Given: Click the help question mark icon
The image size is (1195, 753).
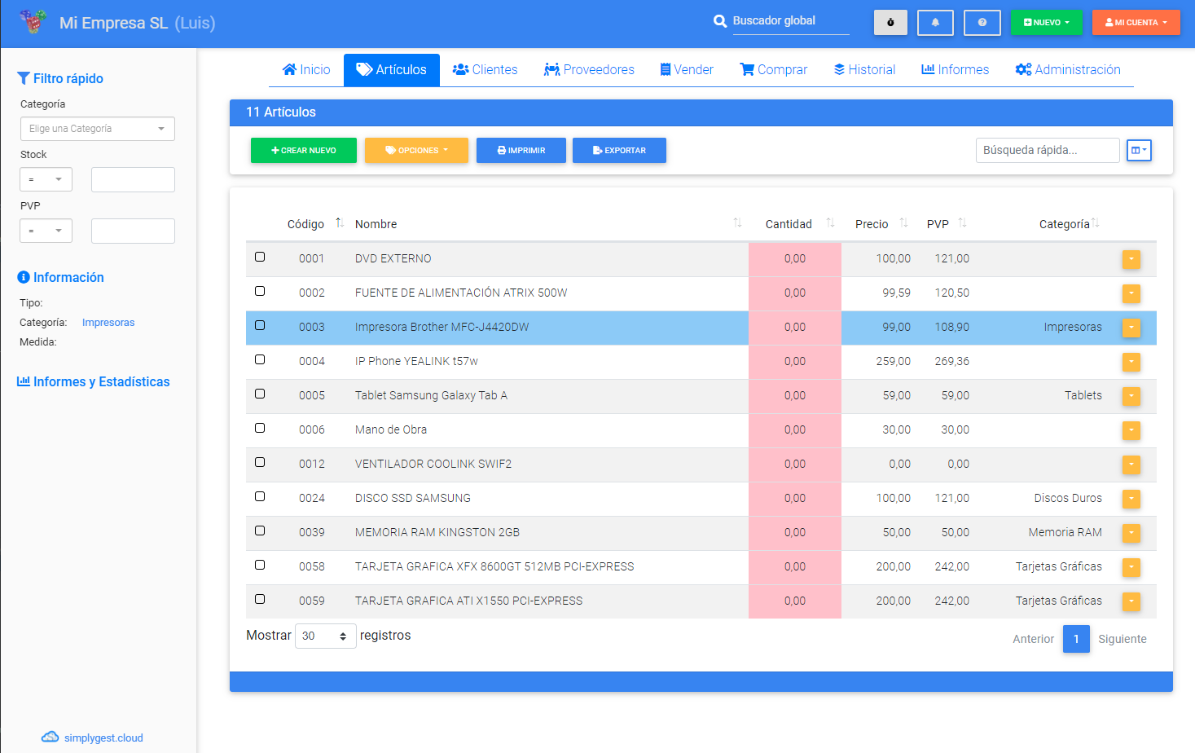Looking at the screenshot, I should click(x=982, y=23).
